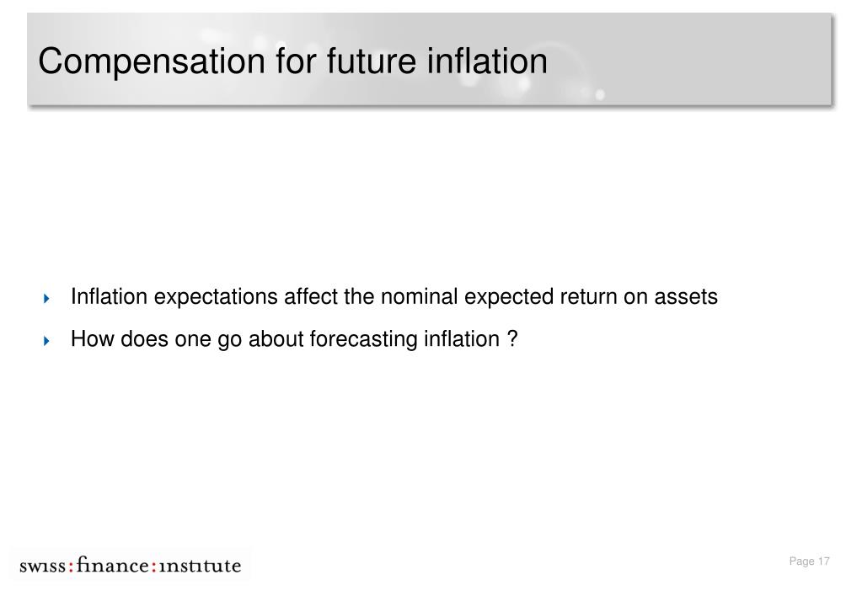The width and height of the screenshot is (862, 596).
Task: Select the question mark ending the second bullet
Action: [512, 338]
